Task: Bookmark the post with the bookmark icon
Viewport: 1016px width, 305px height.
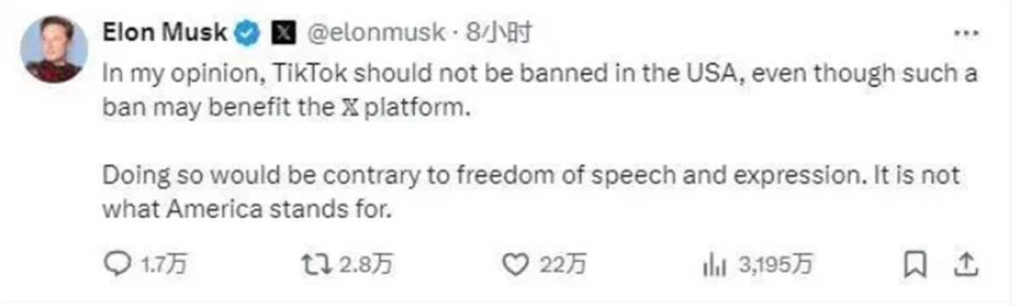Action: [915, 266]
